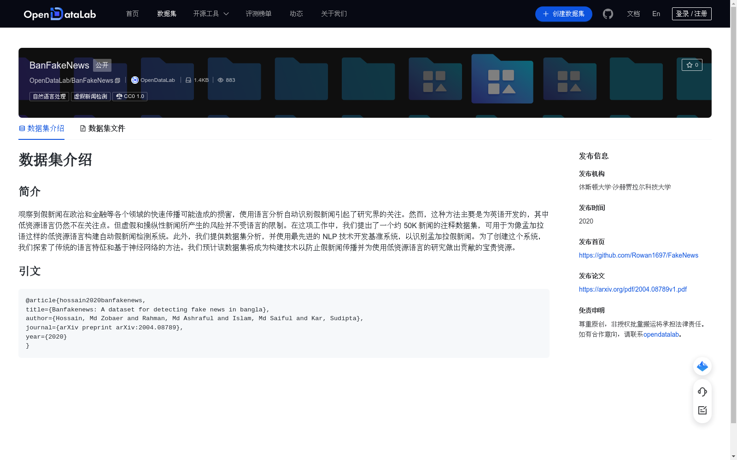Toggle the star to favorite the dataset

pos(689,65)
